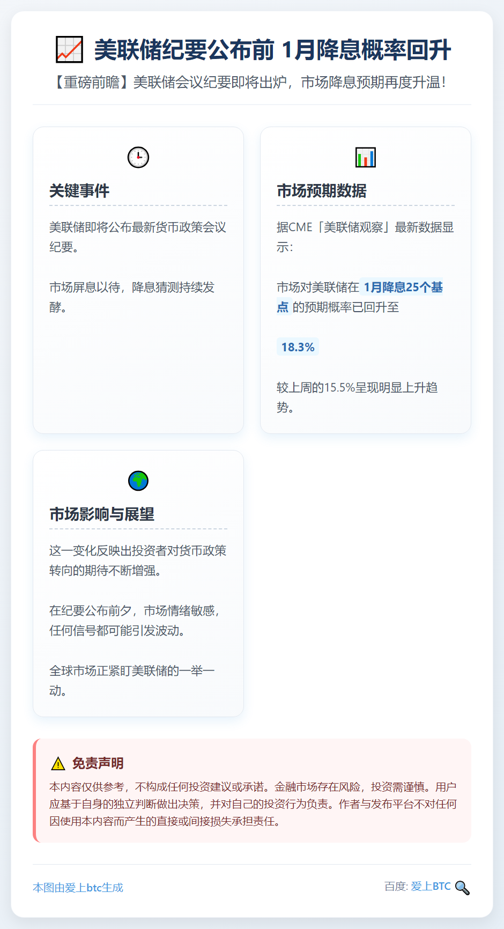This screenshot has height=929, width=504.
Task: Click the highlighted 1月降息25个基点 phrase
Action: tap(360, 297)
